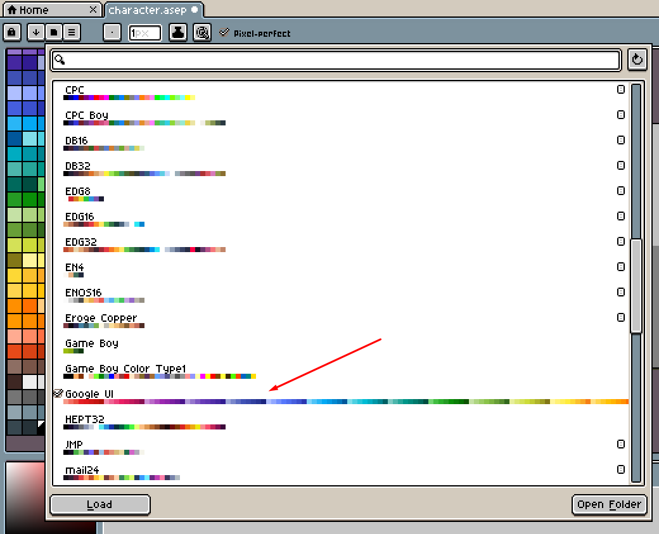Click inside the red color picker gradient
The image size is (659, 534).
25,498
